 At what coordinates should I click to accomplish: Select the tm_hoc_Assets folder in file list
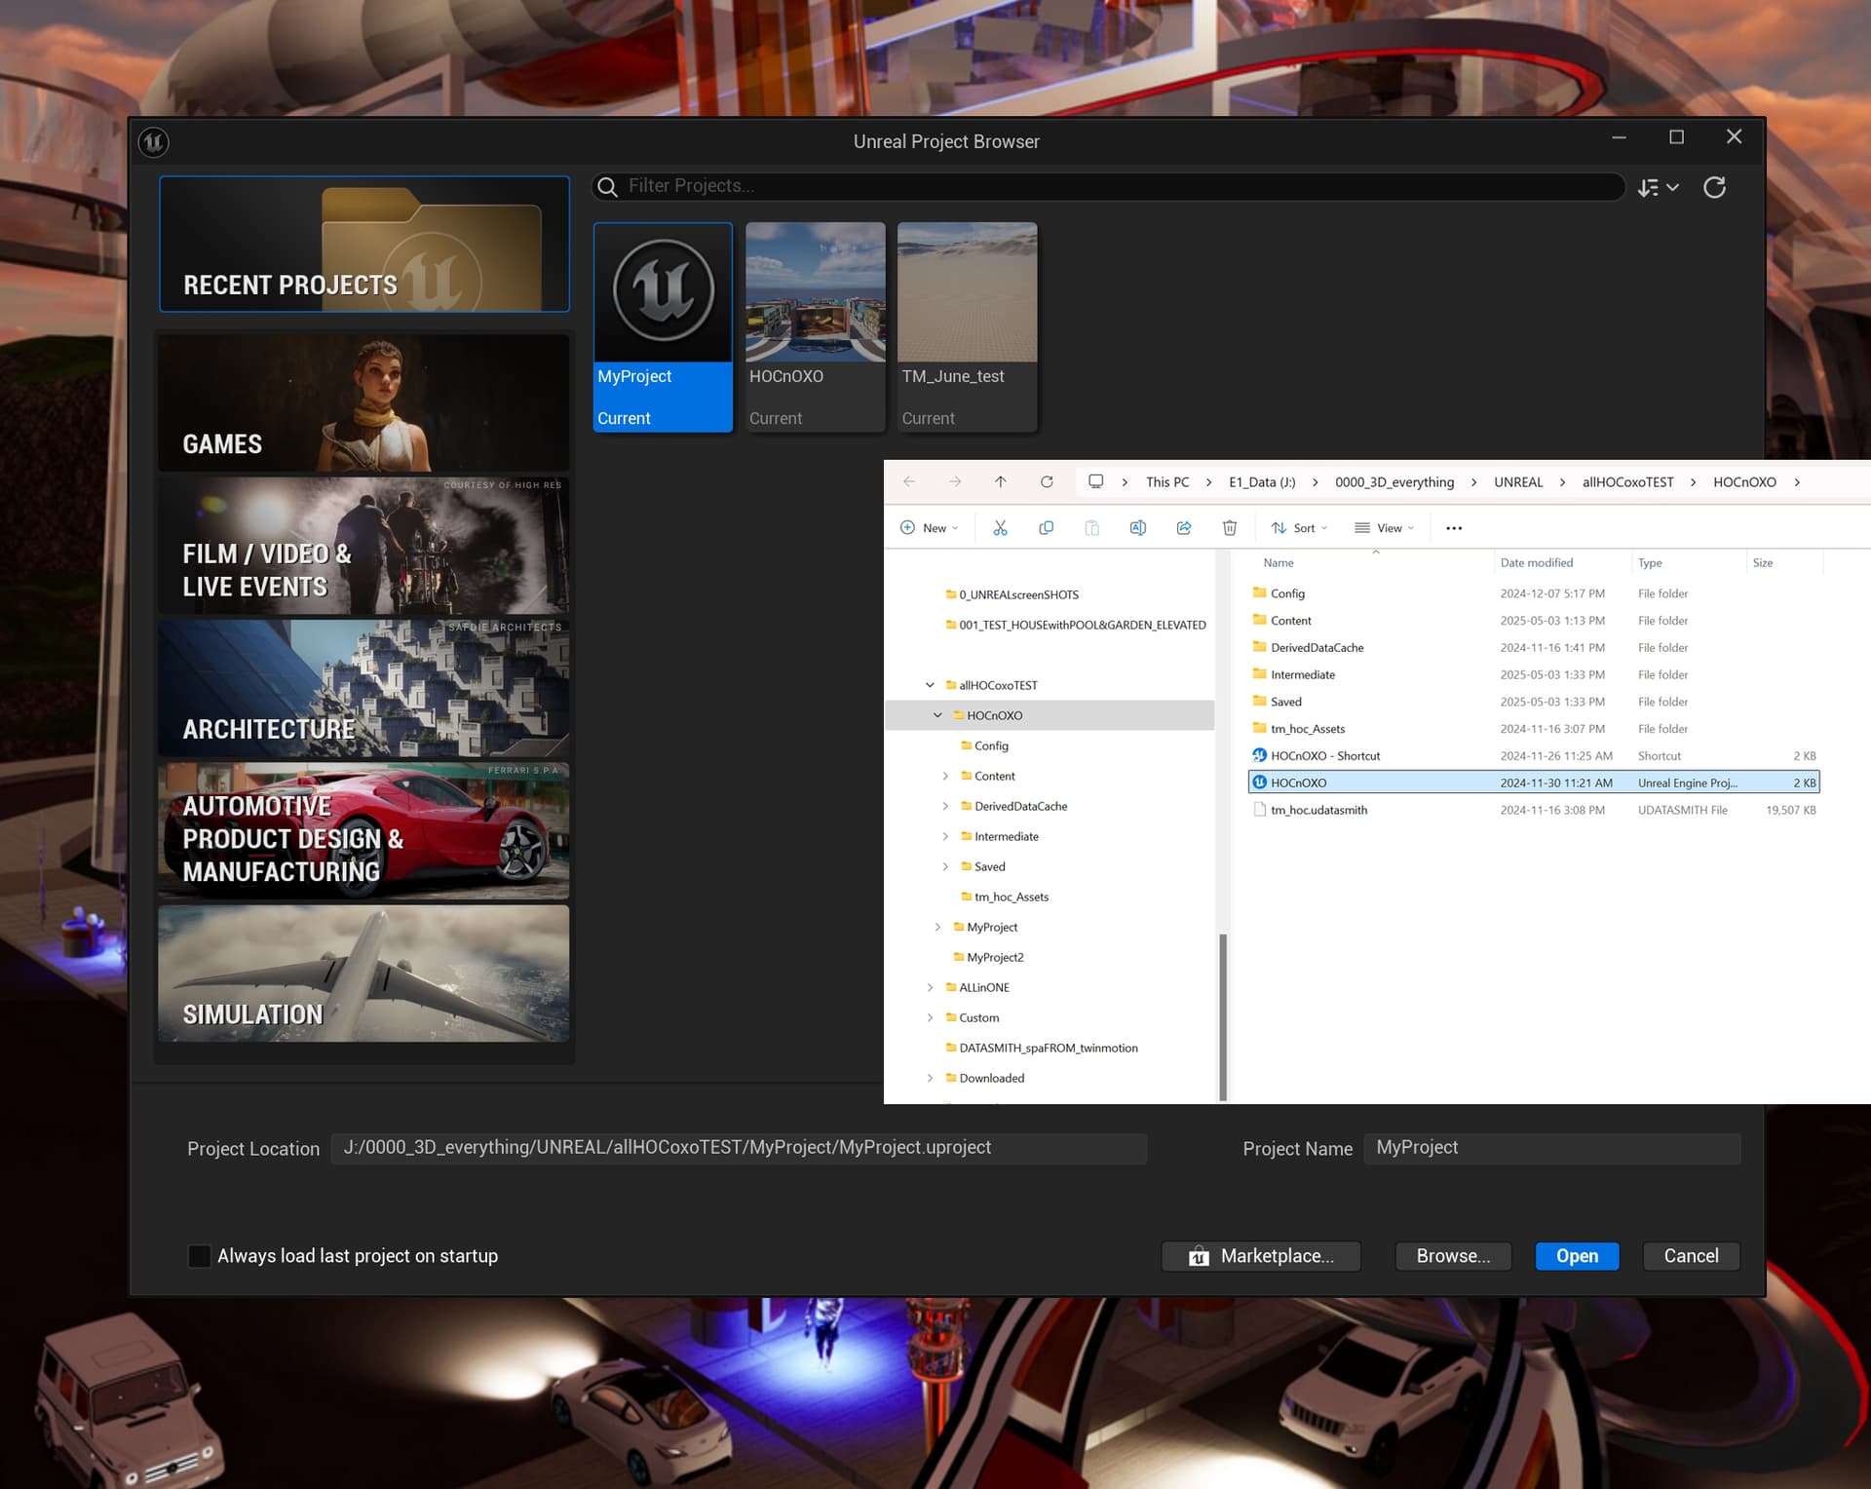[x=1534, y=729]
